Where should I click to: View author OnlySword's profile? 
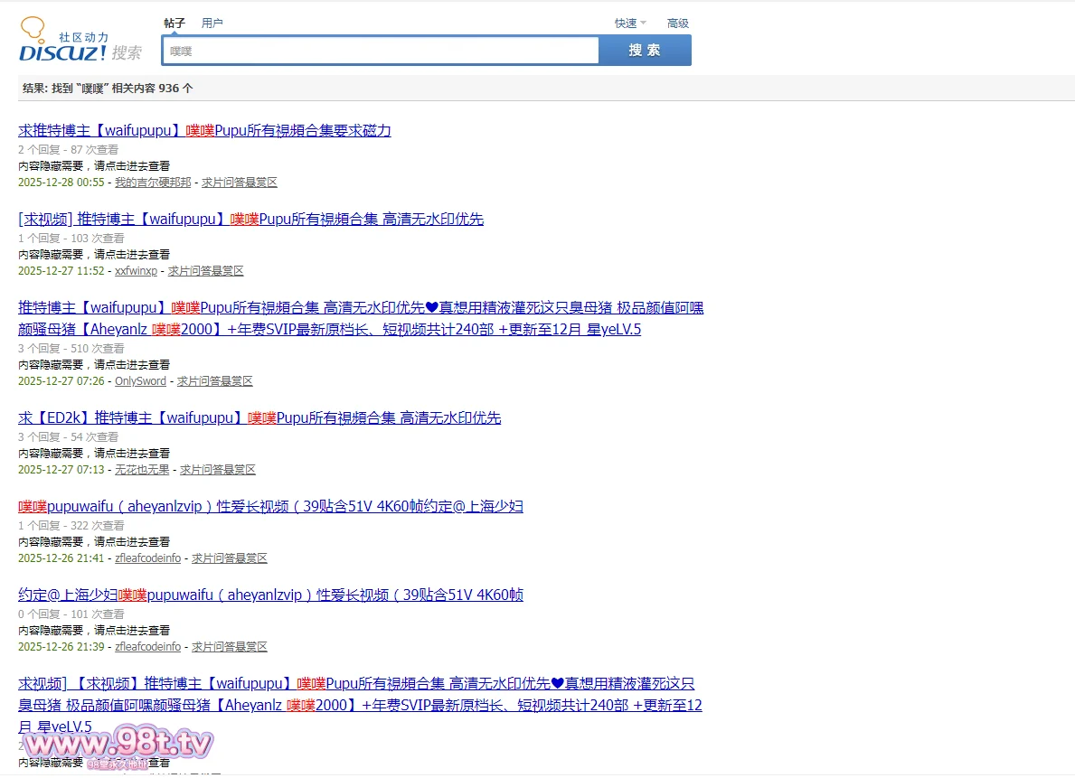pos(140,381)
